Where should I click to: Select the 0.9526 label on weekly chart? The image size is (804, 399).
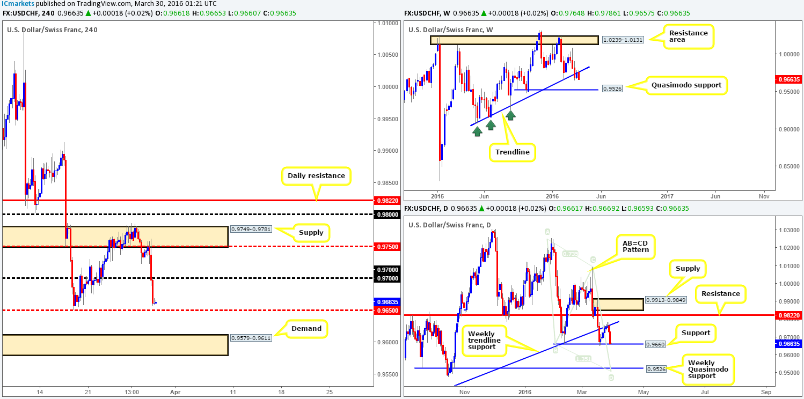click(612, 88)
